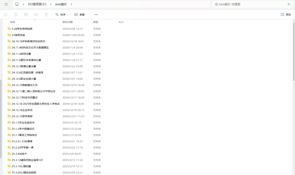Click the Delete trash can icon
The width and height of the screenshot is (295, 175).
[46, 14]
